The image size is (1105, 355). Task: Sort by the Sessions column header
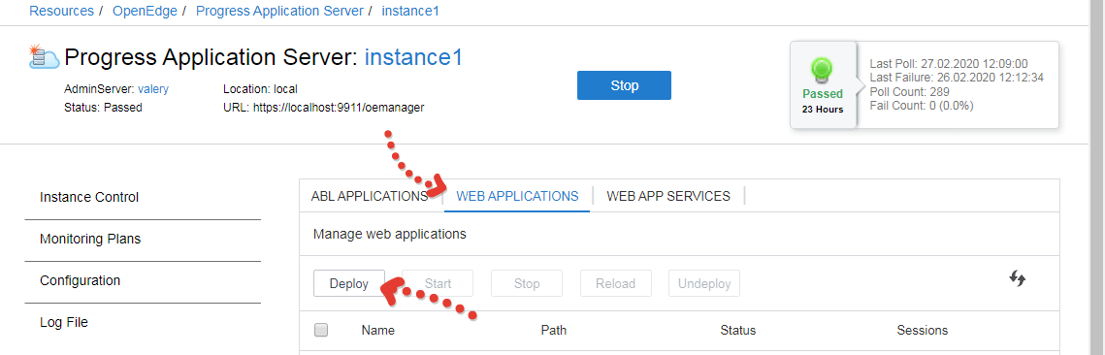point(923,331)
